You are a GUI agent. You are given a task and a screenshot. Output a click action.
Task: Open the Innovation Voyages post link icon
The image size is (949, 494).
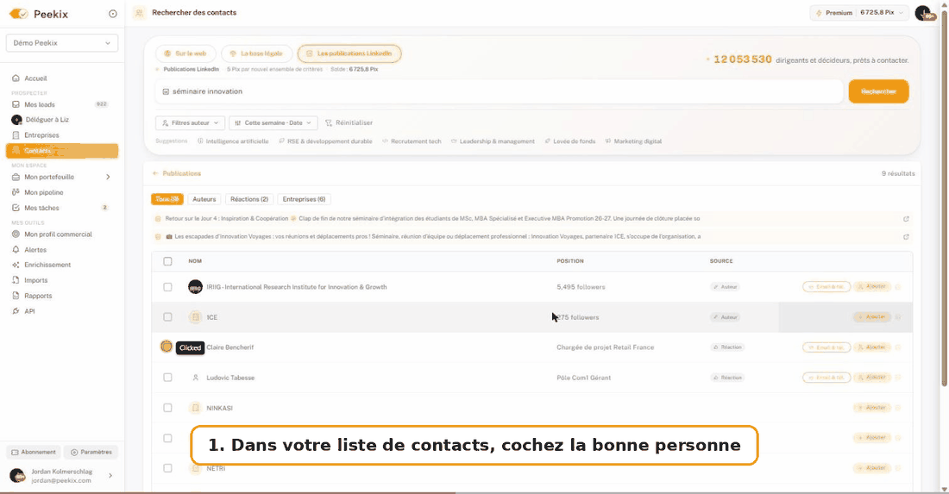coord(906,237)
